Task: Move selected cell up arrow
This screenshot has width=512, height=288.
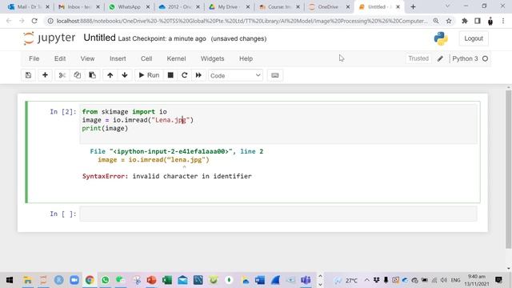Action: [110, 75]
